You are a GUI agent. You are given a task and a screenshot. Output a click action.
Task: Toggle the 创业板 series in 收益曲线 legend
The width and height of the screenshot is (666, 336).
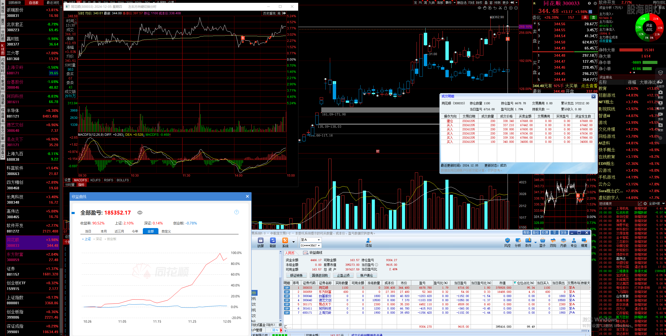(111, 239)
